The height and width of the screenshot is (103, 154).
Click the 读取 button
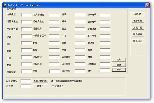click(119, 60)
